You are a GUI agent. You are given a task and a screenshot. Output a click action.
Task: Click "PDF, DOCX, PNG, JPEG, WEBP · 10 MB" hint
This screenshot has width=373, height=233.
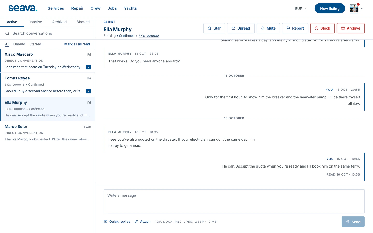coord(186,222)
